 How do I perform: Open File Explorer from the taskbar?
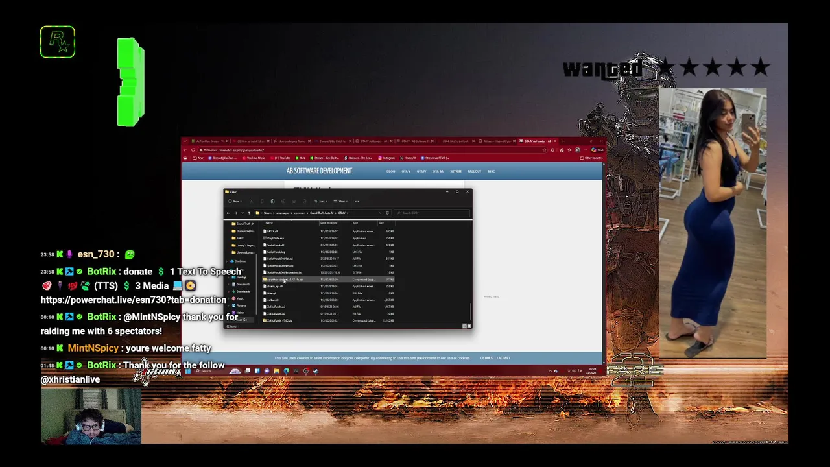tap(276, 371)
